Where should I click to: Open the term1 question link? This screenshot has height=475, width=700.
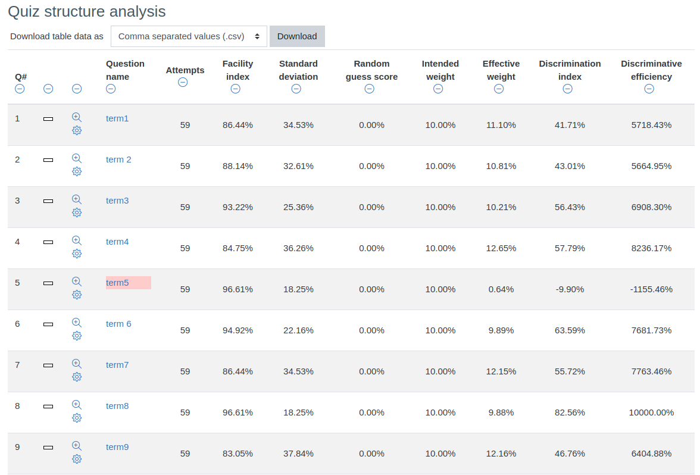pyautogui.click(x=117, y=118)
